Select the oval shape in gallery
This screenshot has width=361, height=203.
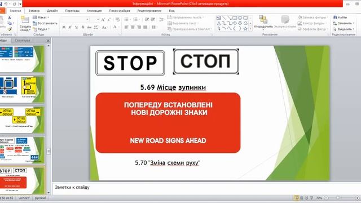tap(240, 17)
